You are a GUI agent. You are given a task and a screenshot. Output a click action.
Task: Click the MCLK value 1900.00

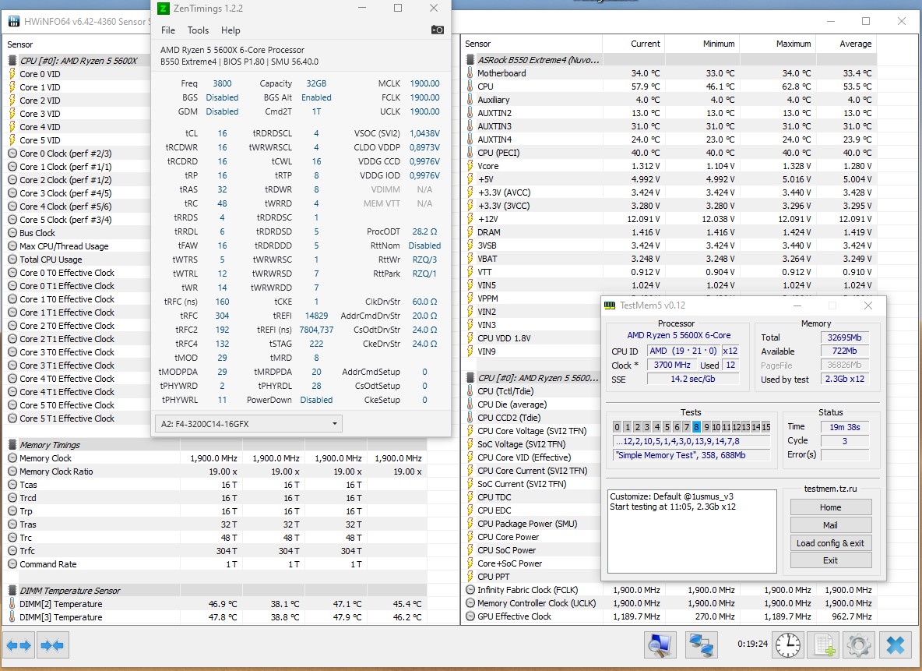tap(424, 83)
